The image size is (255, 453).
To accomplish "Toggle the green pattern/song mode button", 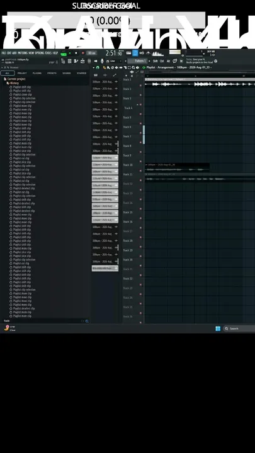I will click(x=64, y=53).
